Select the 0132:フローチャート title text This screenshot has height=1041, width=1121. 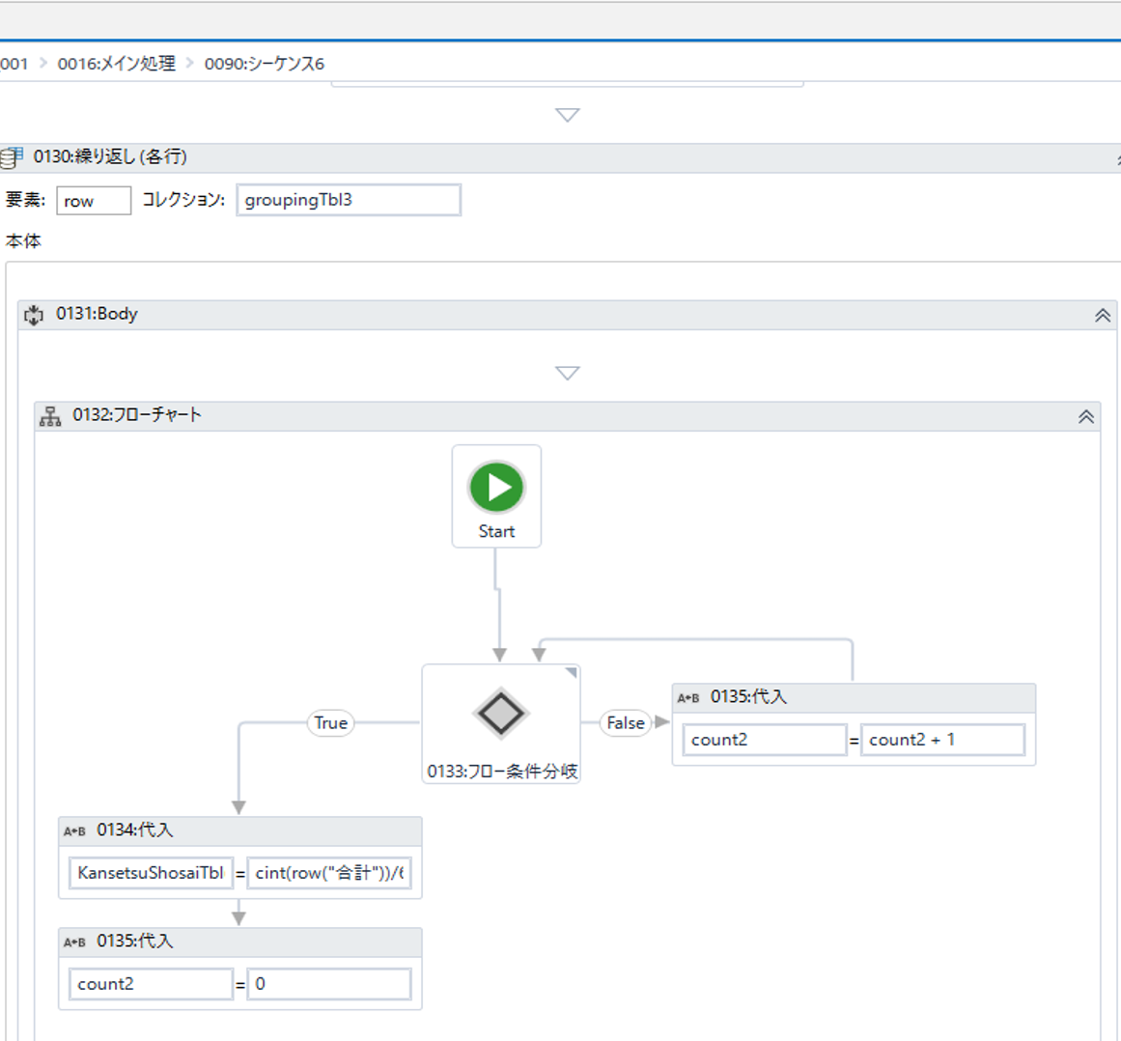(x=136, y=414)
